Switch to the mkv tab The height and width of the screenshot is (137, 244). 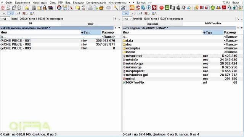(91, 24)
